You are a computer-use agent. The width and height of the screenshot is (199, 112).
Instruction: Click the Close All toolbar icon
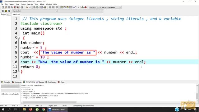point(18,7)
